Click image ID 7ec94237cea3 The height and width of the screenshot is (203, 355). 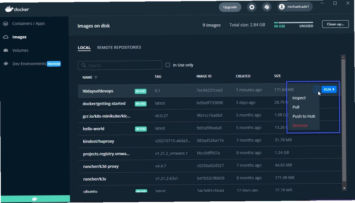point(210,90)
